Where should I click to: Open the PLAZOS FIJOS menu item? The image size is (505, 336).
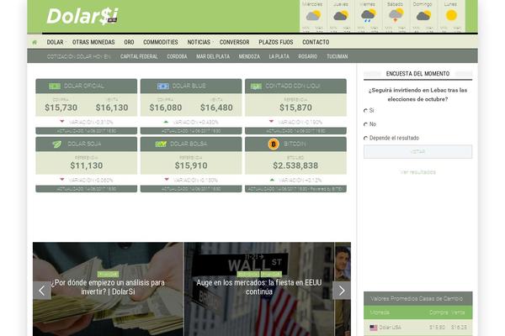276,42
